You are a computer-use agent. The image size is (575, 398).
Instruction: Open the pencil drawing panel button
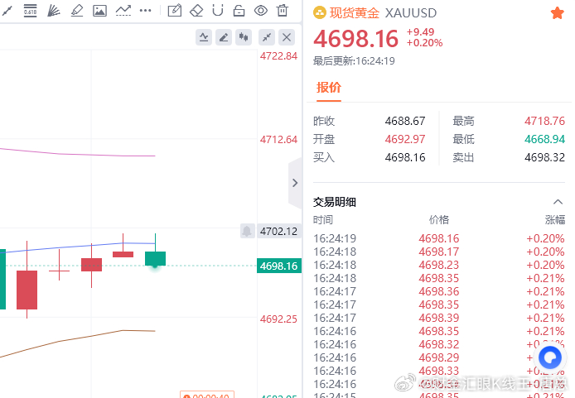[x=224, y=37]
